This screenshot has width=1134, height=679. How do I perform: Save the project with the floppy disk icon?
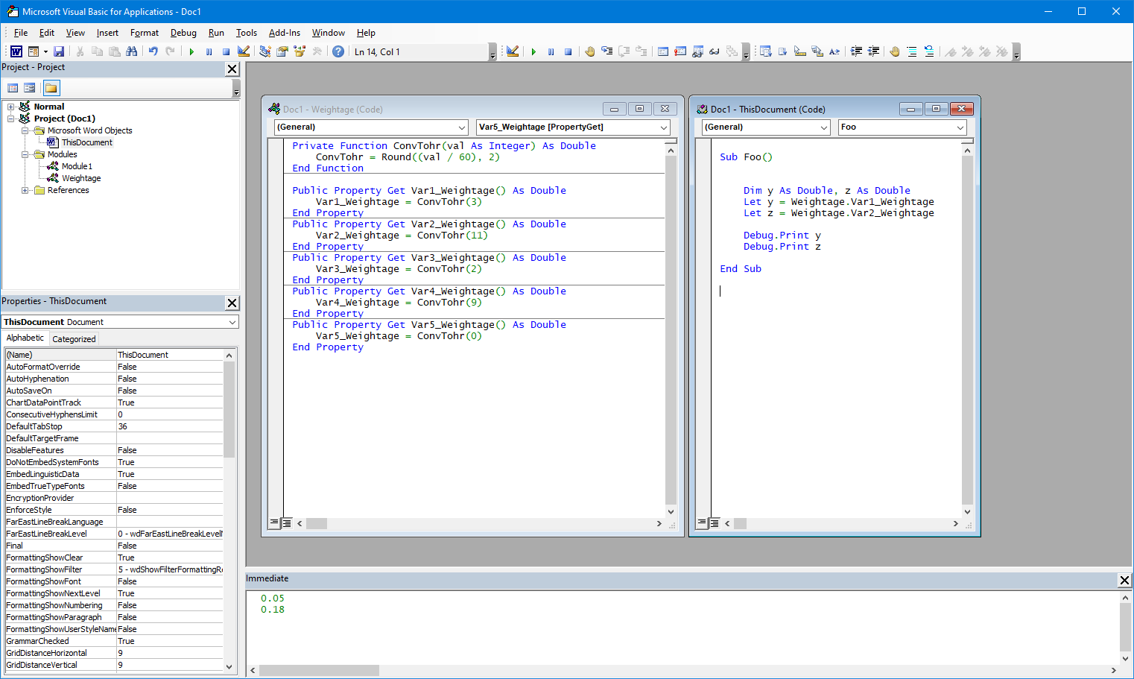[x=59, y=51]
